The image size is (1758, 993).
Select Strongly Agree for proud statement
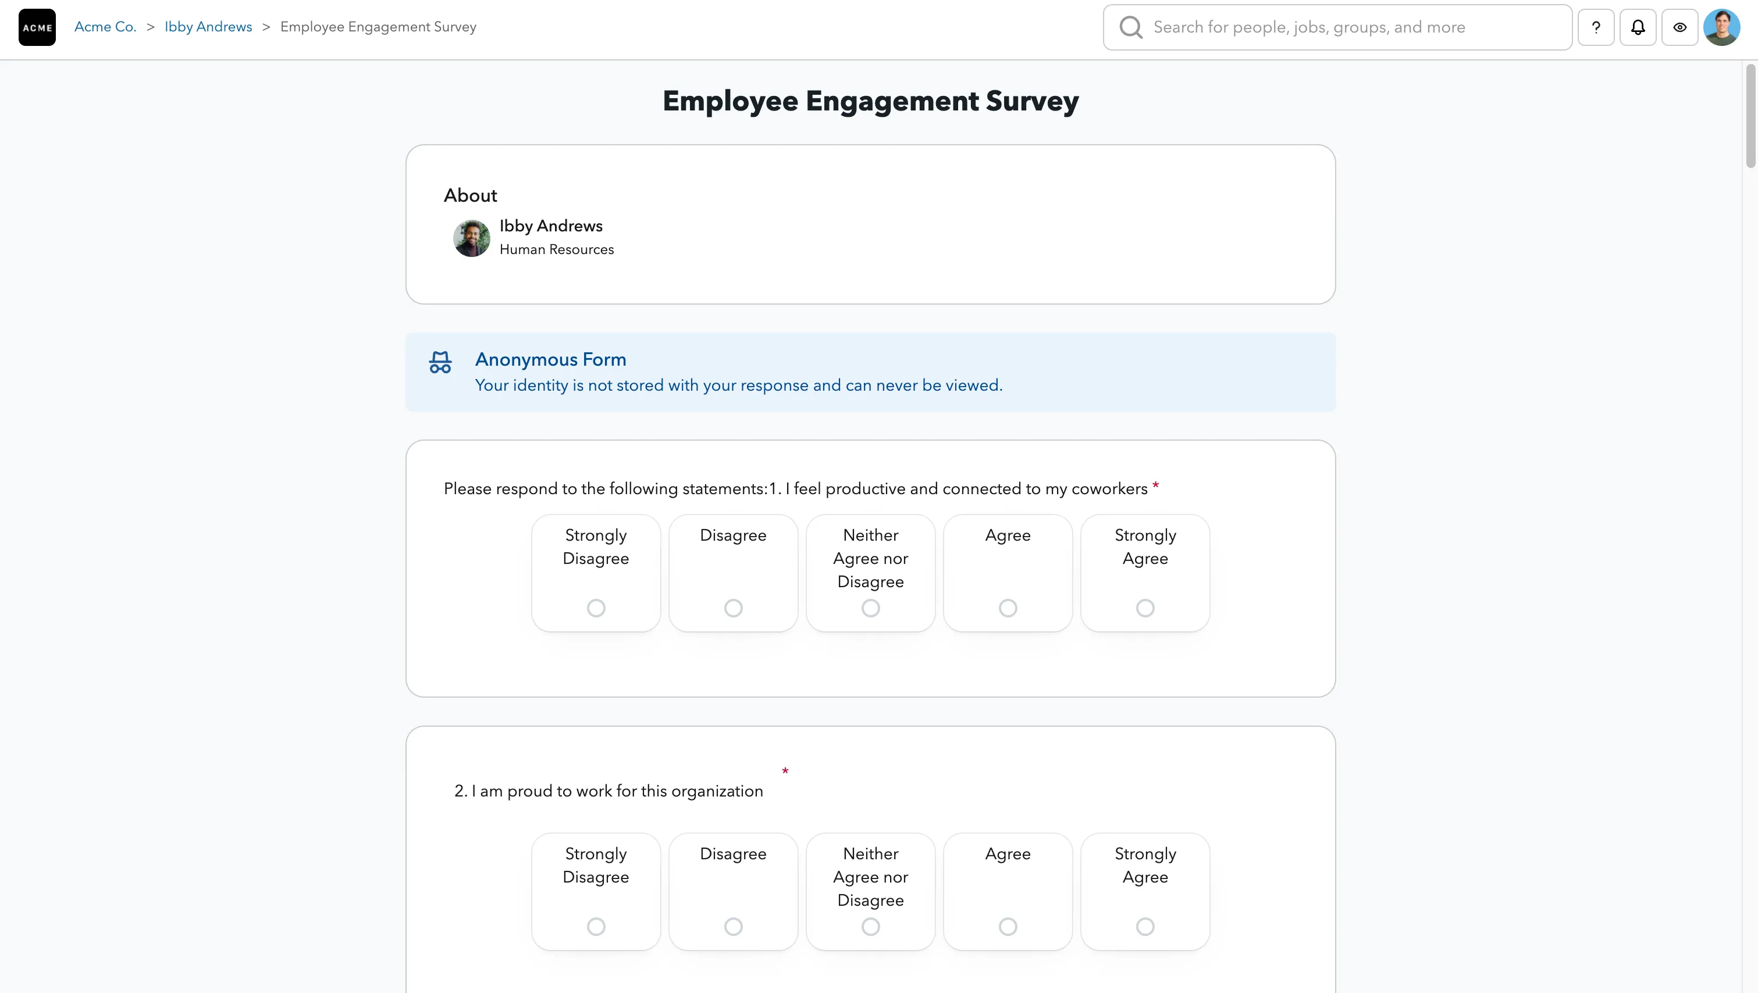pos(1144,891)
